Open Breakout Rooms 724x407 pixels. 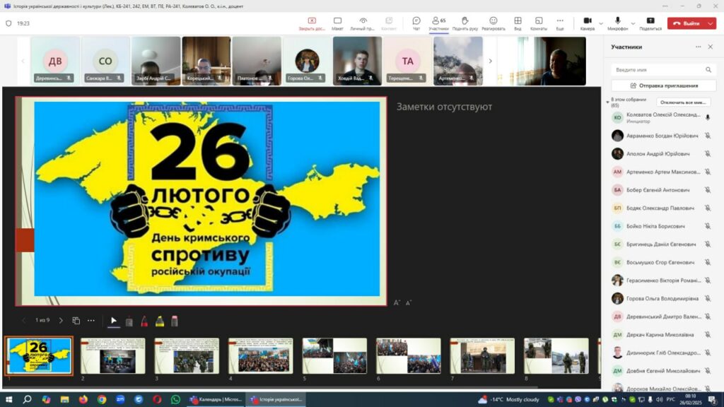click(x=539, y=23)
